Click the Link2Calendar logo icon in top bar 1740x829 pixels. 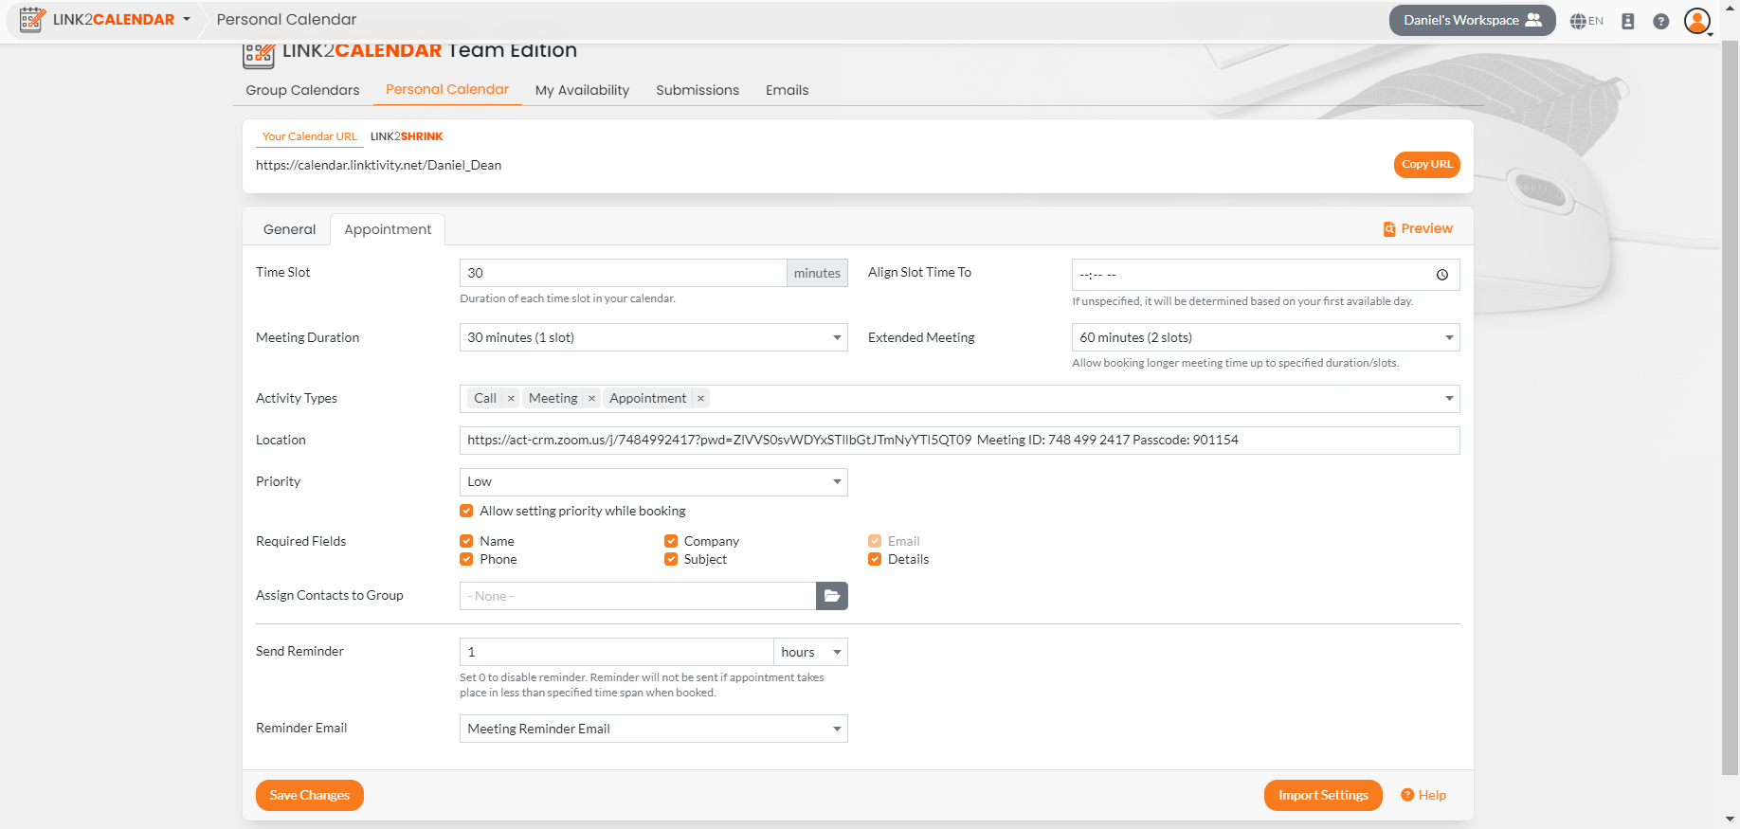point(32,20)
